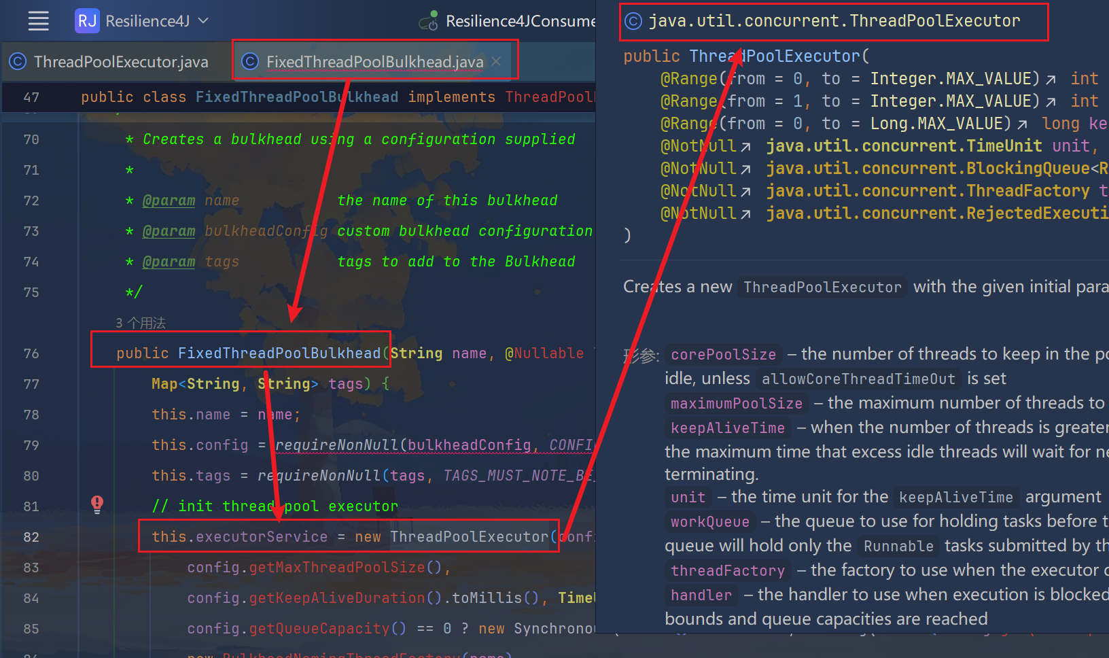Click class icon on FixedThreadPoolBulkhead.java tab
The height and width of the screenshot is (658, 1109).
tap(250, 62)
